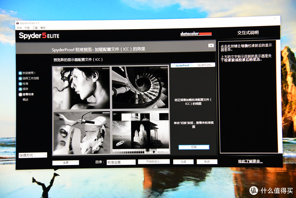This screenshot has width=296, height=198.
Task: Collapse the help panel with arrow button
Action: 211,45
